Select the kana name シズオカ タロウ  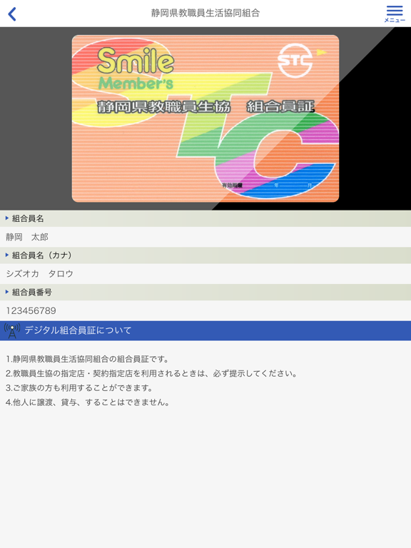coord(39,274)
